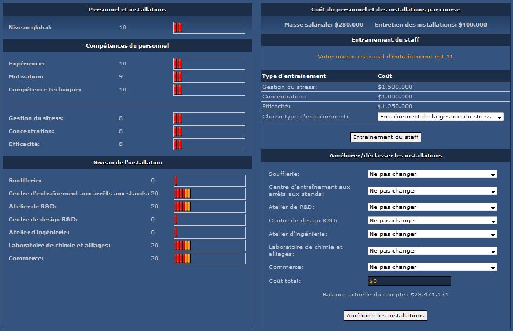The height and width of the screenshot is (331, 513).
Task: Click the 'Personnel et installations' section header
Action: click(128, 10)
